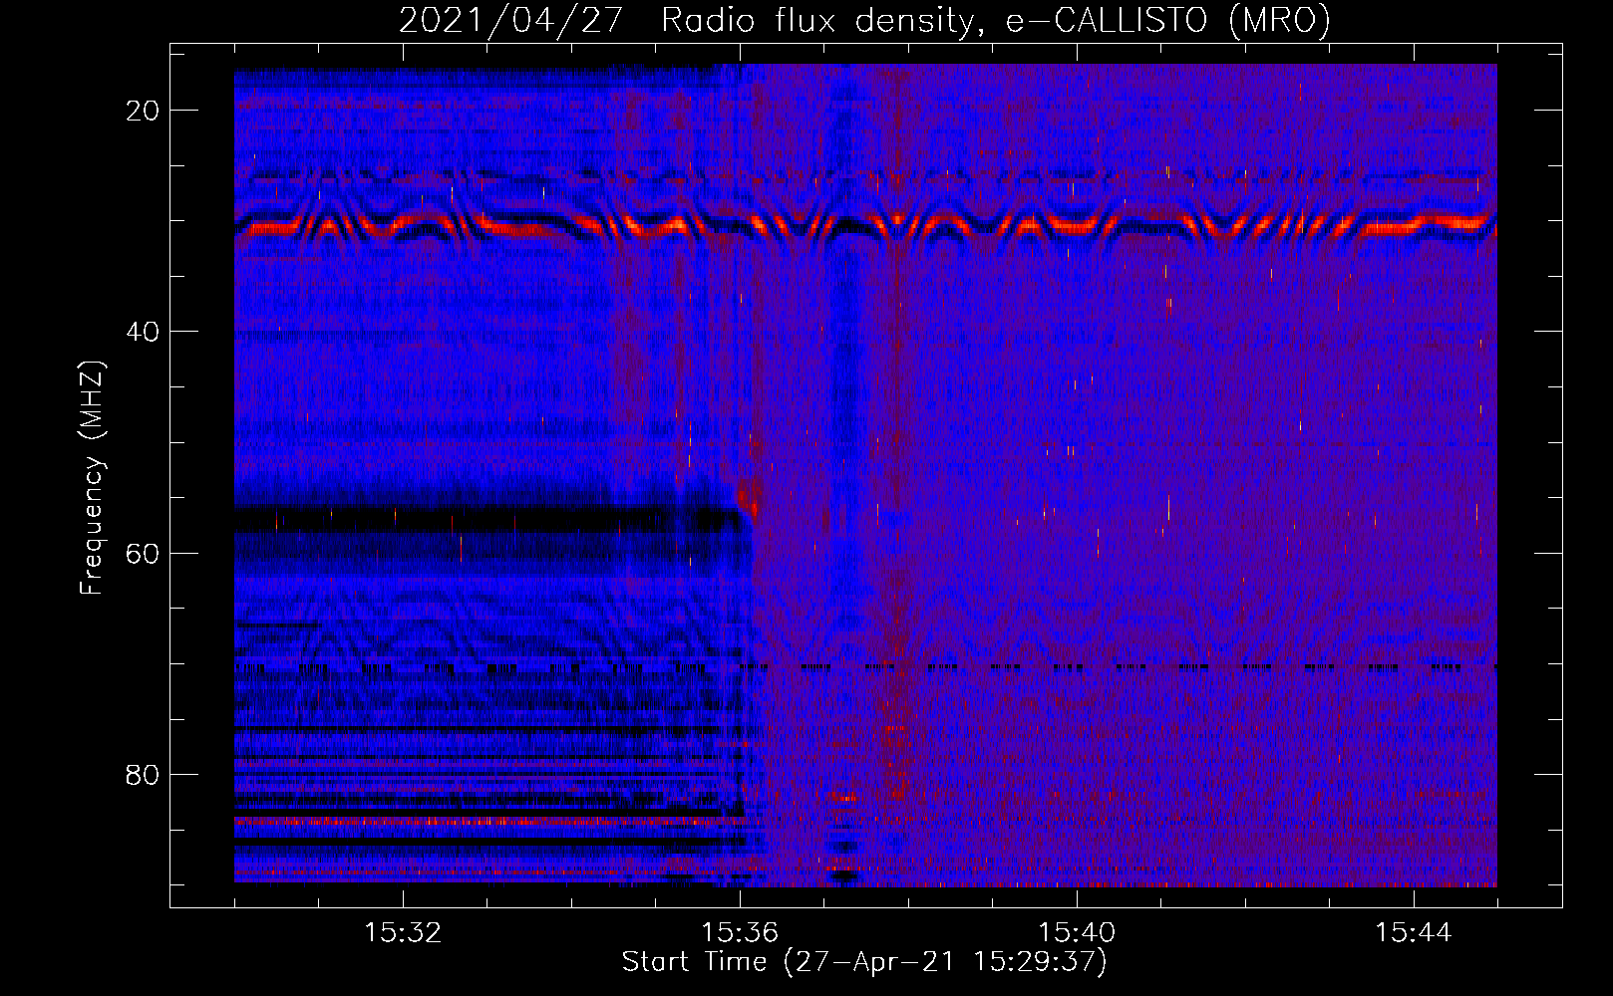
Task: Click the 80 frequency tick label
Action: pyautogui.click(x=144, y=775)
